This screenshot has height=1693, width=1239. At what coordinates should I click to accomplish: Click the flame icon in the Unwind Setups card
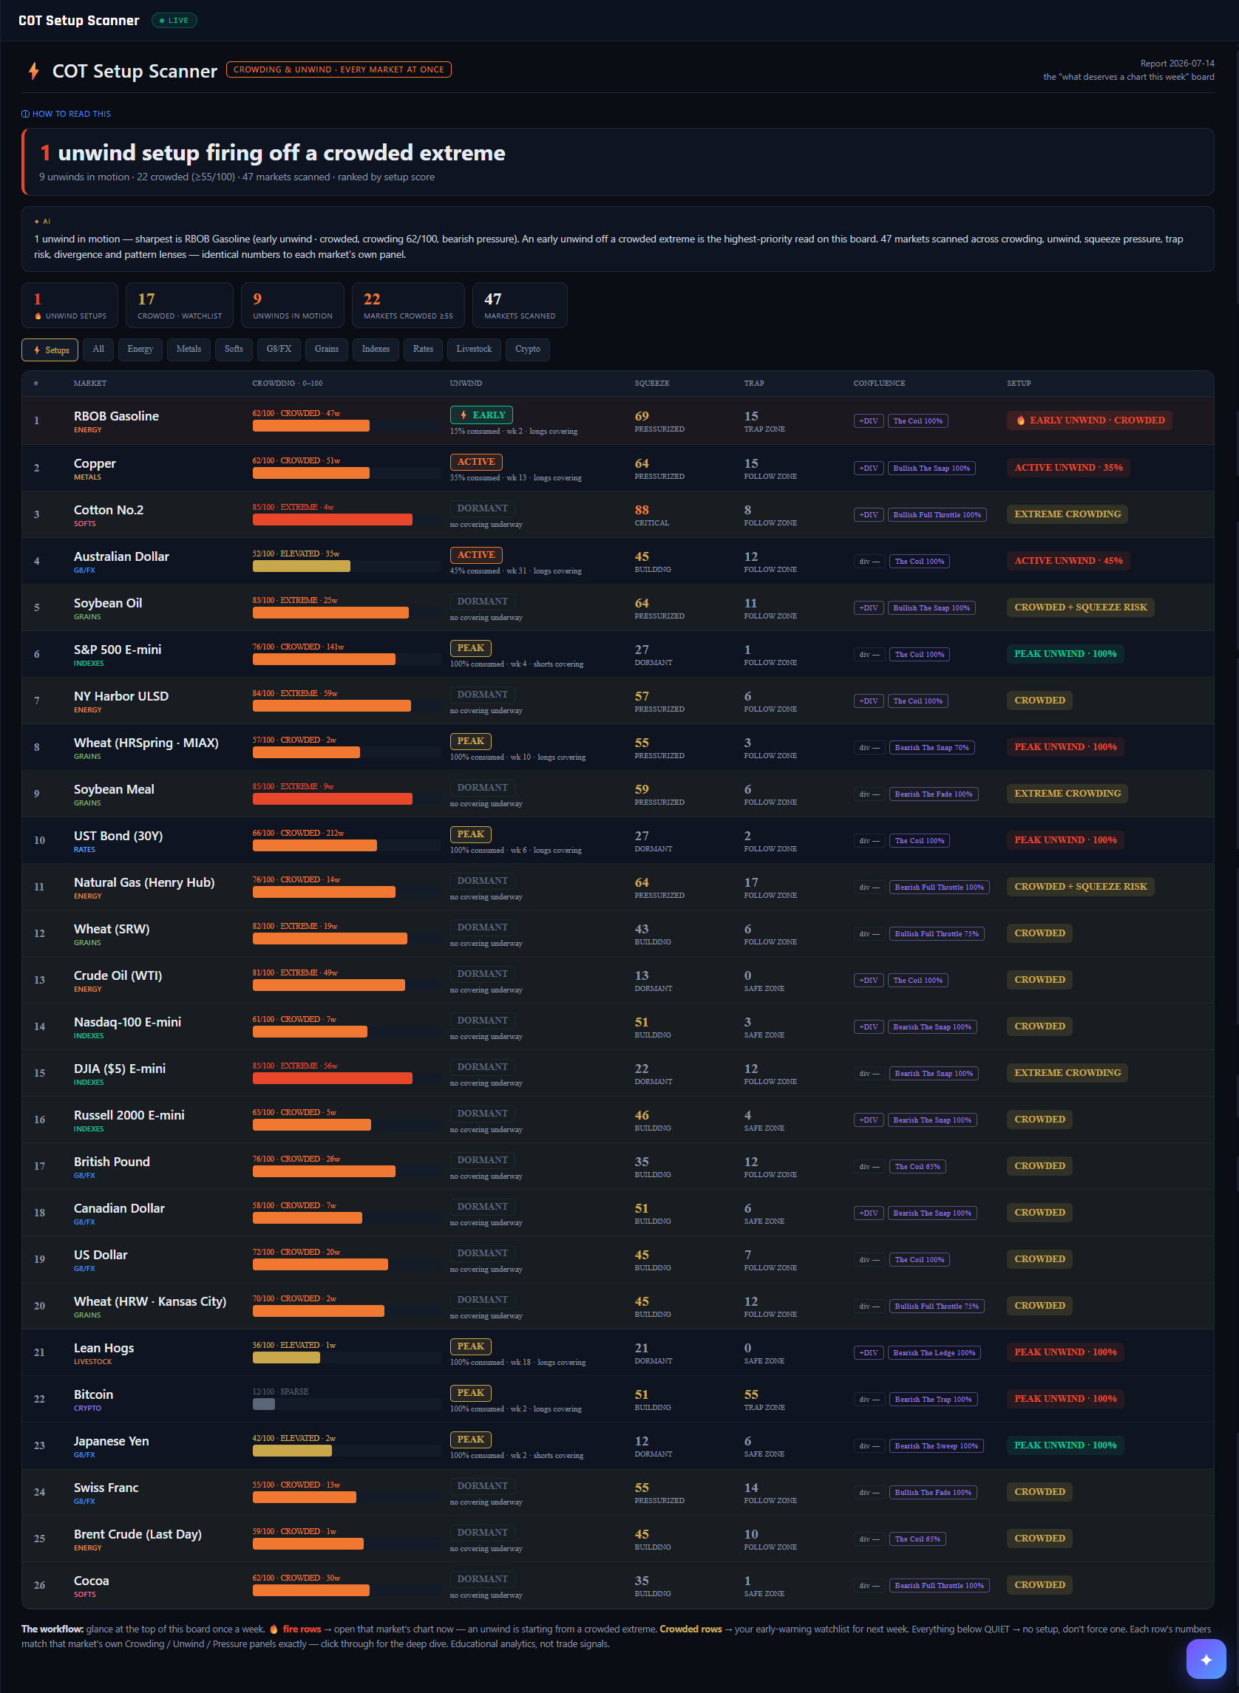point(38,316)
